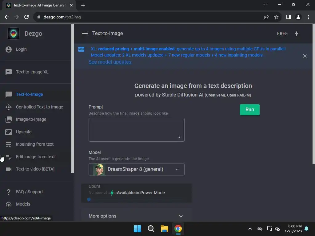315x236 pixels.
Task: Click the Text-to-image browser tab
Action: coord(39,5)
